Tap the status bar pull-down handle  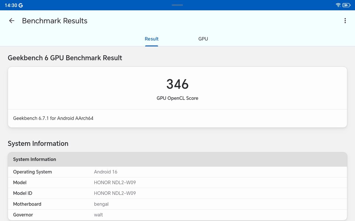click(177, 5)
